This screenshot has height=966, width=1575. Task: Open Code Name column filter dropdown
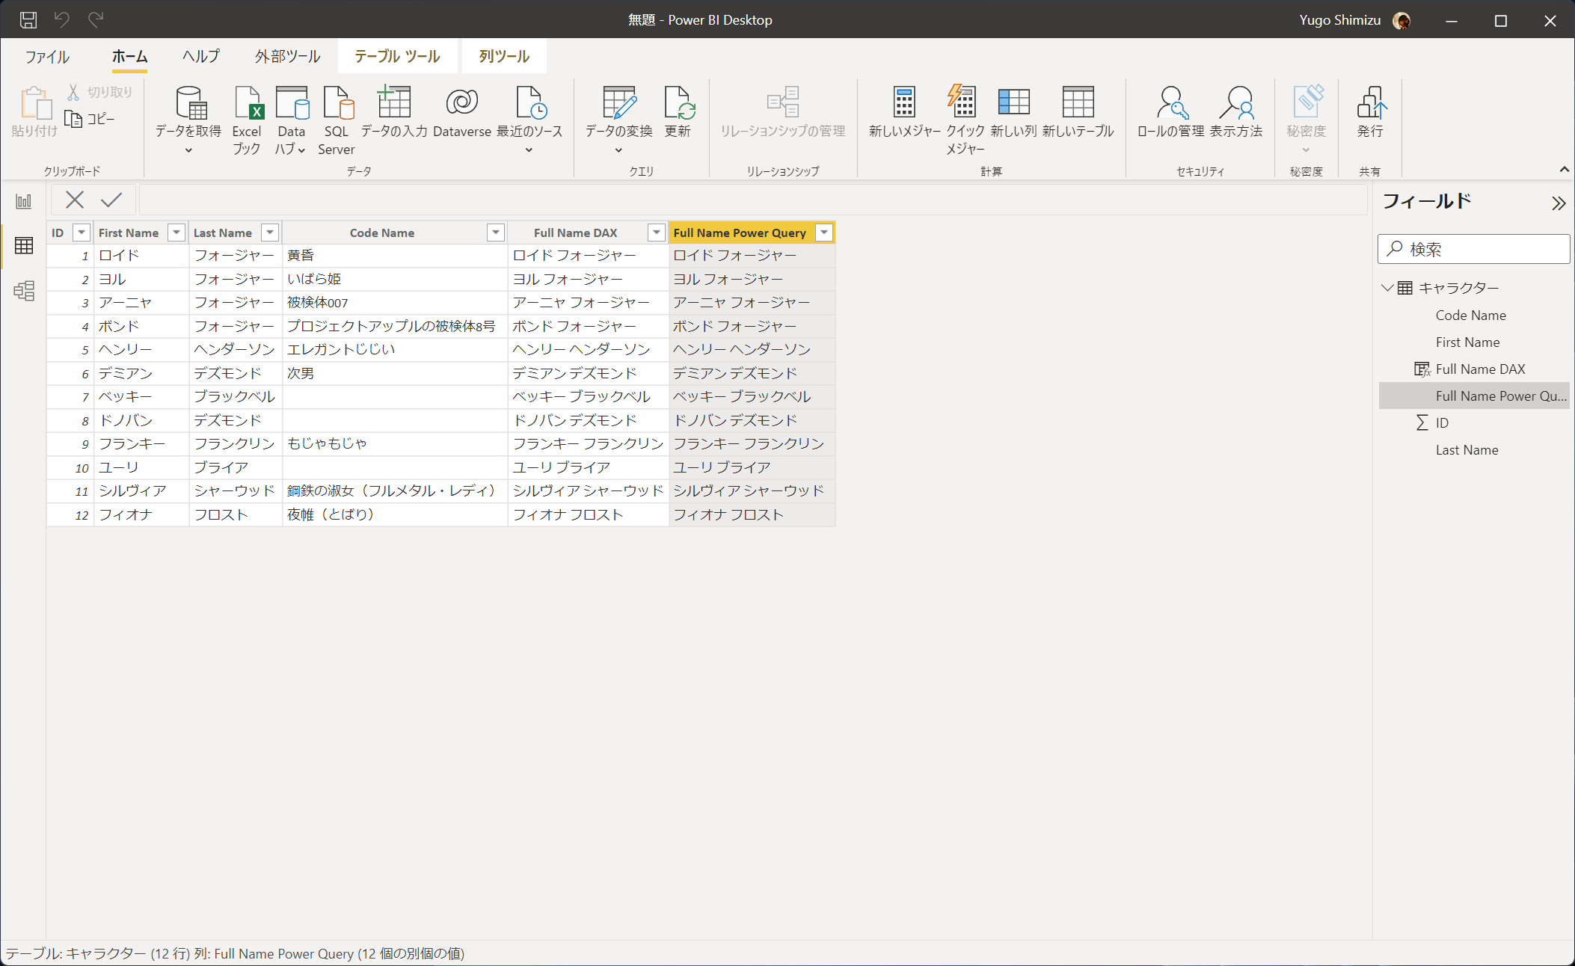click(495, 233)
